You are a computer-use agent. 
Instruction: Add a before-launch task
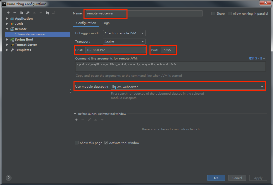click(76, 120)
